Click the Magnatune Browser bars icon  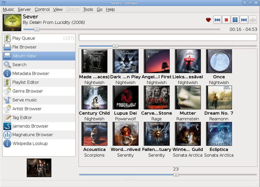(7, 135)
